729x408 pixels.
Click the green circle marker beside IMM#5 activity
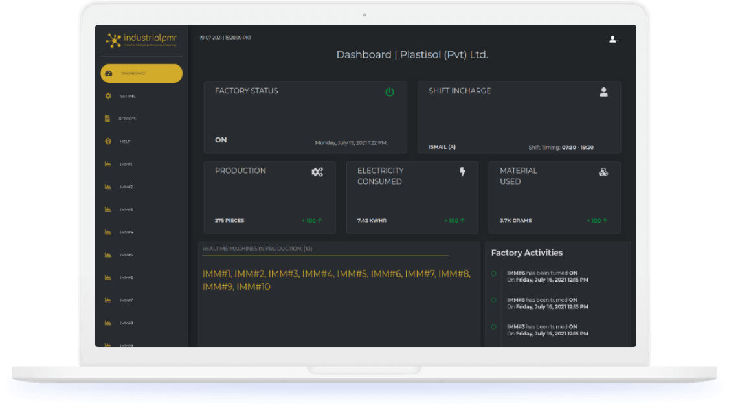point(494,300)
